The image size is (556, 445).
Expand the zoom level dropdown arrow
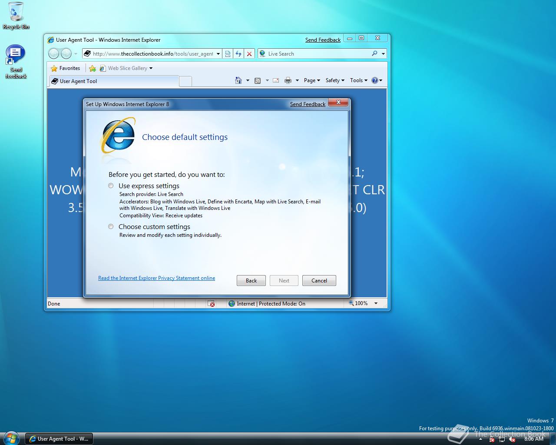[376, 303]
